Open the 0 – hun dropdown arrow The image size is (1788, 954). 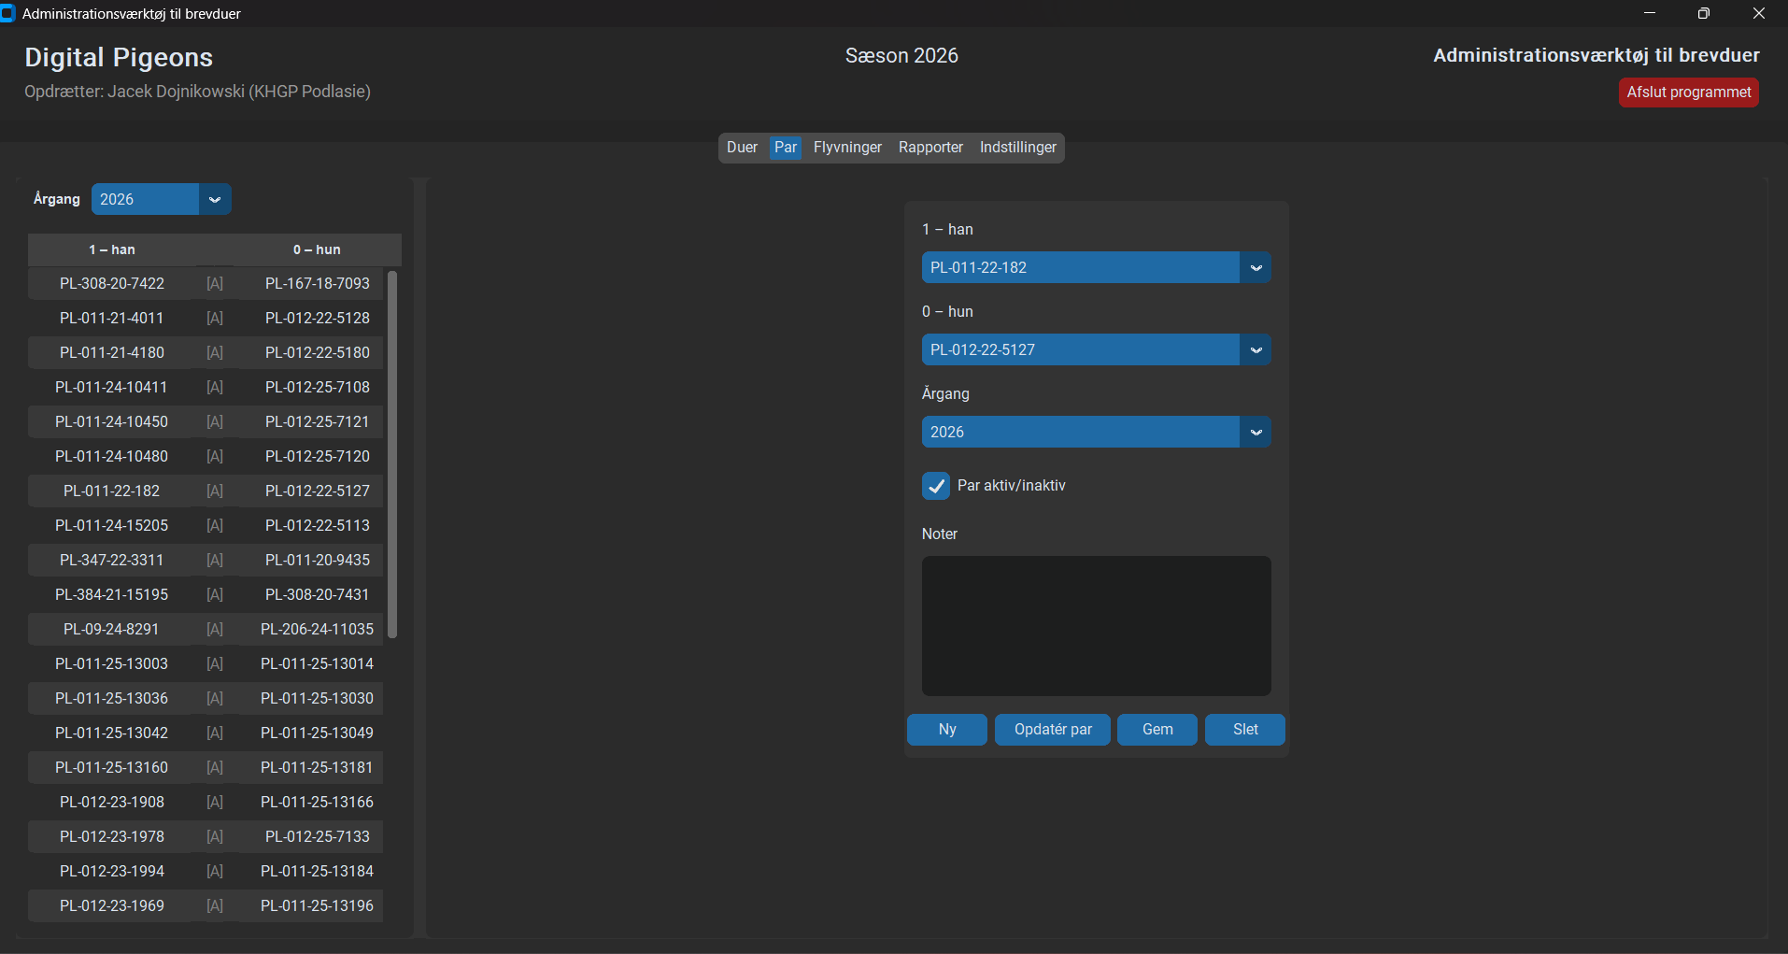click(x=1256, y=349)
